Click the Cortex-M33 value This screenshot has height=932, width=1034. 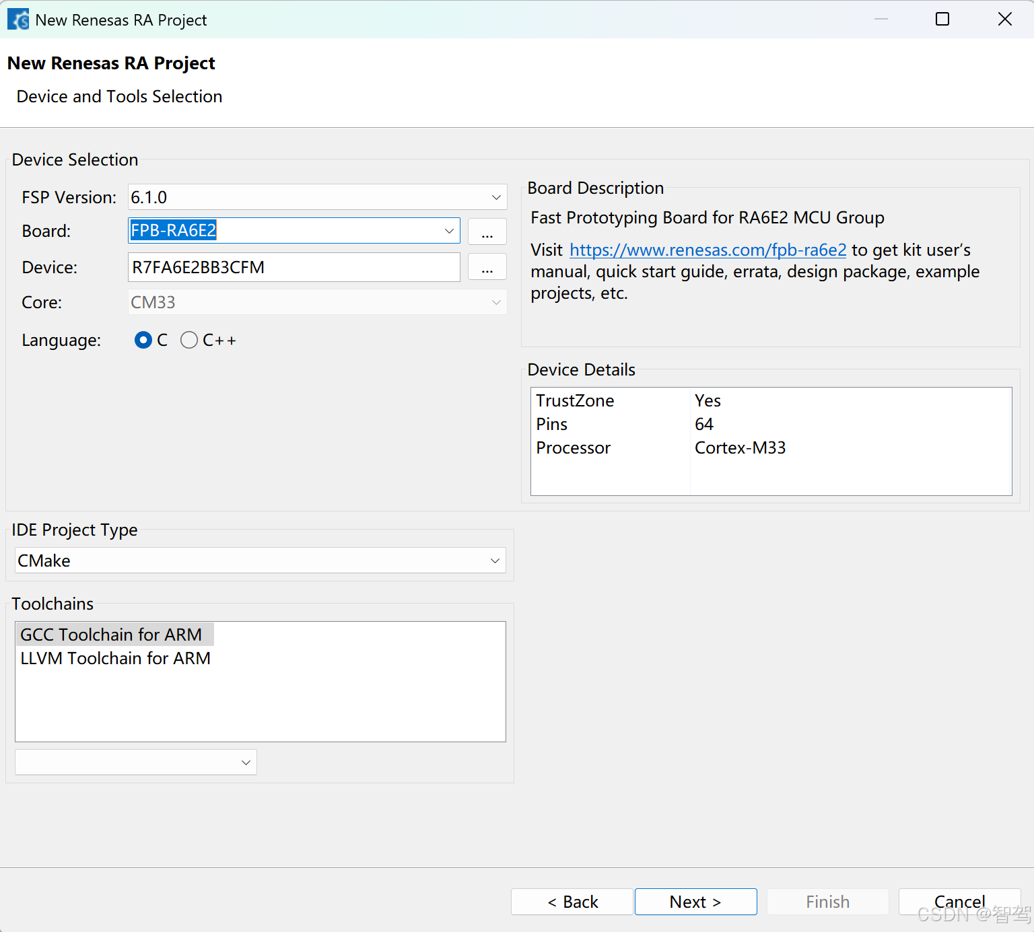pos(740,447)
